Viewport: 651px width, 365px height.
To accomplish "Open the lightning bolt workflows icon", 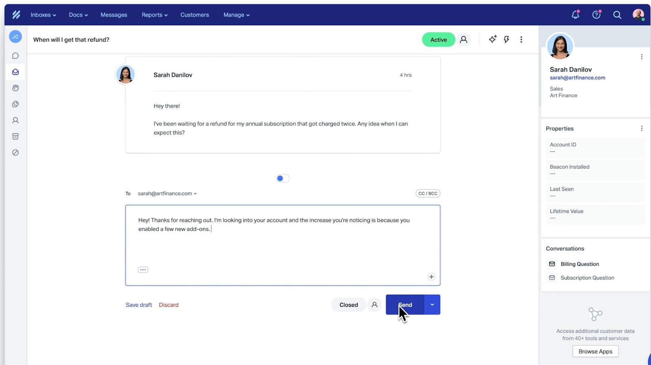I will point(507,39).
